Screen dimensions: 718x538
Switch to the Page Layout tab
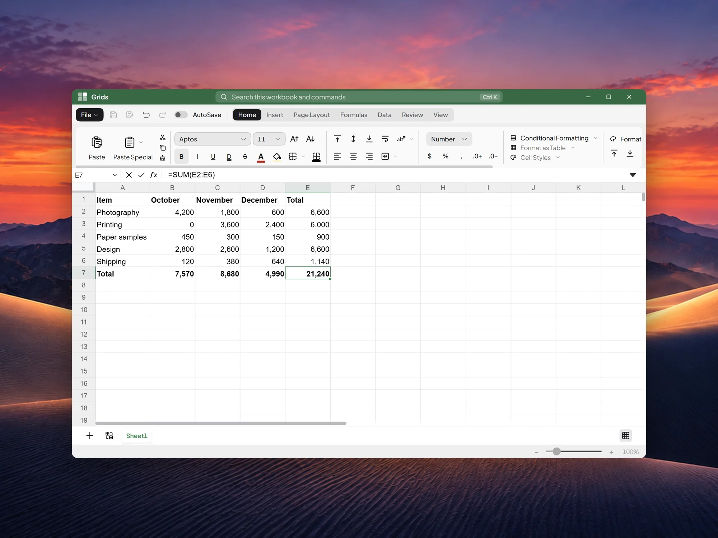(312, 115)
